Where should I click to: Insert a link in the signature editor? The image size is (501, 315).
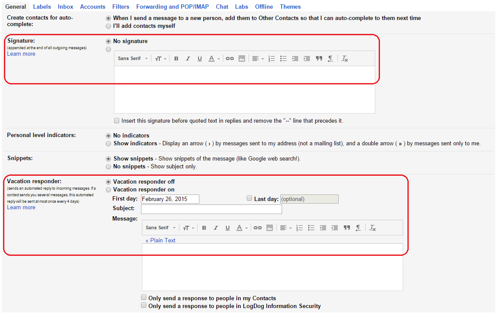[x=230, y=58]
